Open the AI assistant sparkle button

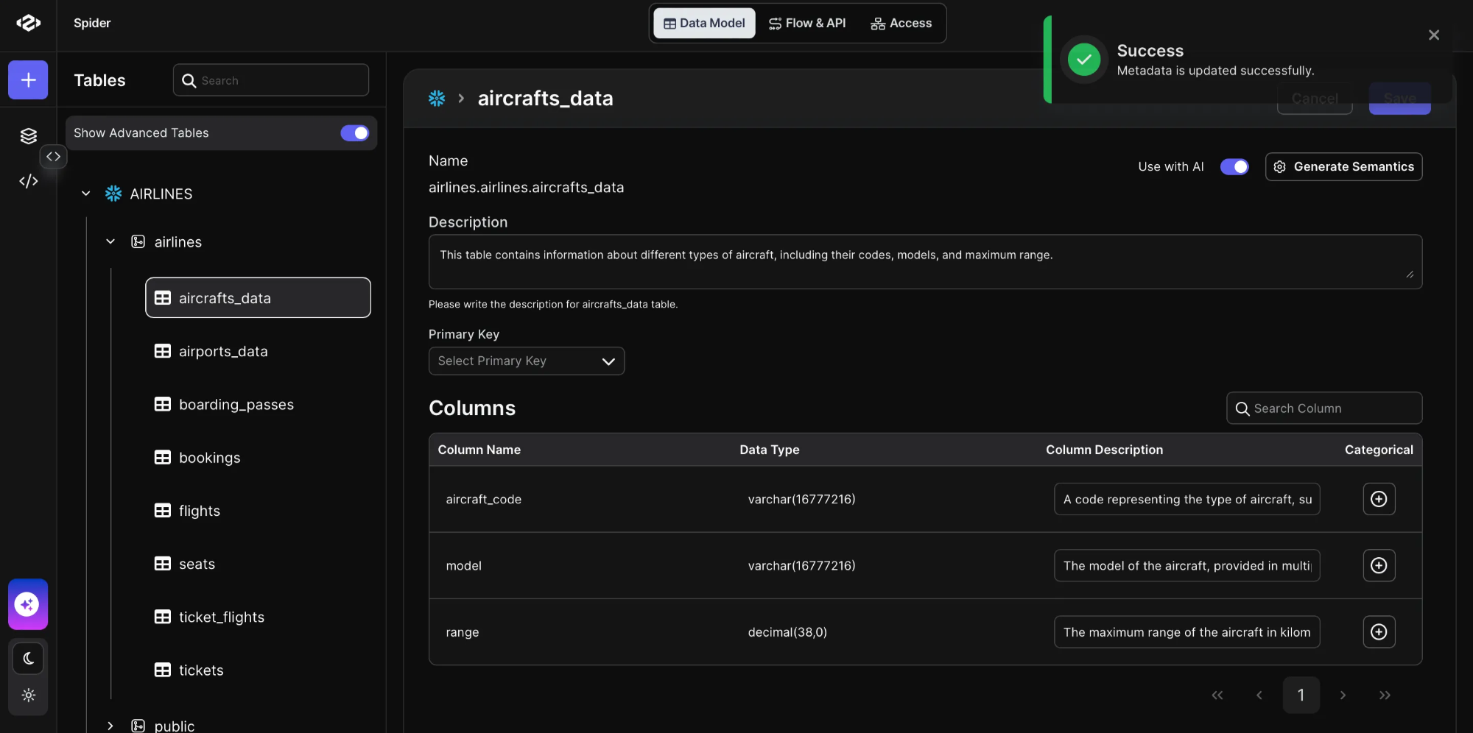click(x=28, y=604)
